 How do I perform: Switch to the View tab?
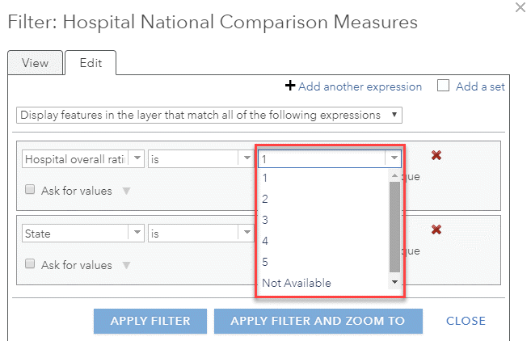coord(35,63)
